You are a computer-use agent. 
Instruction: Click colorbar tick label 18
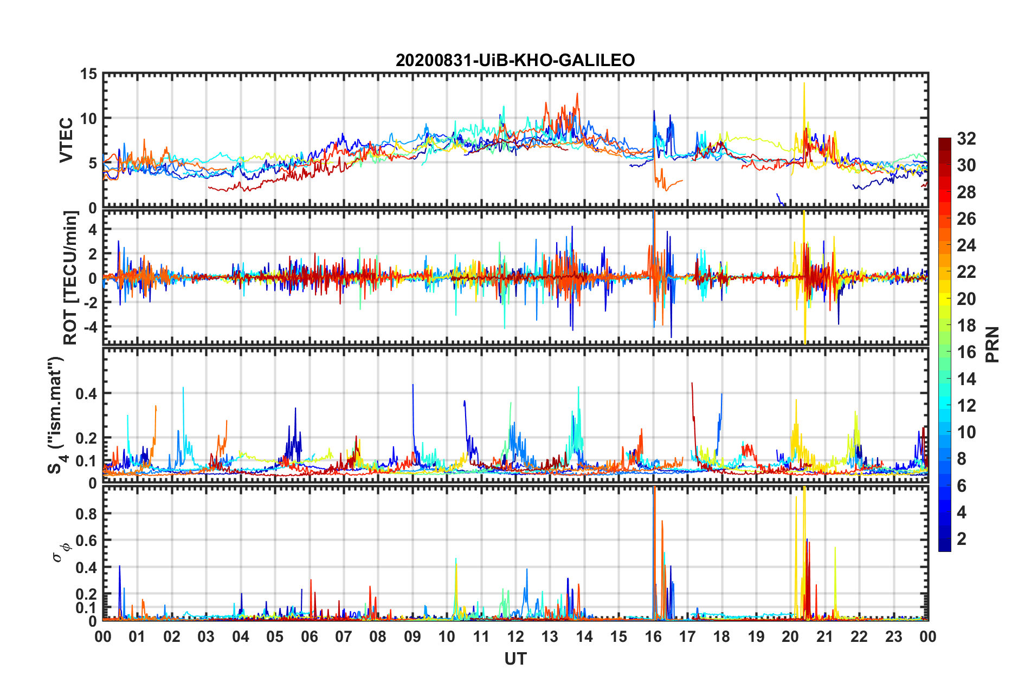coord(966,326)
